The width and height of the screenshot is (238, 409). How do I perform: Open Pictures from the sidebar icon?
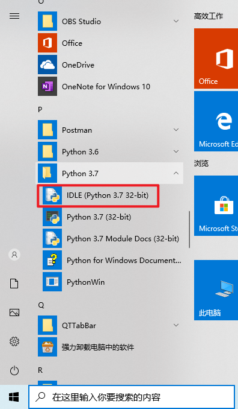coord(14,312)
